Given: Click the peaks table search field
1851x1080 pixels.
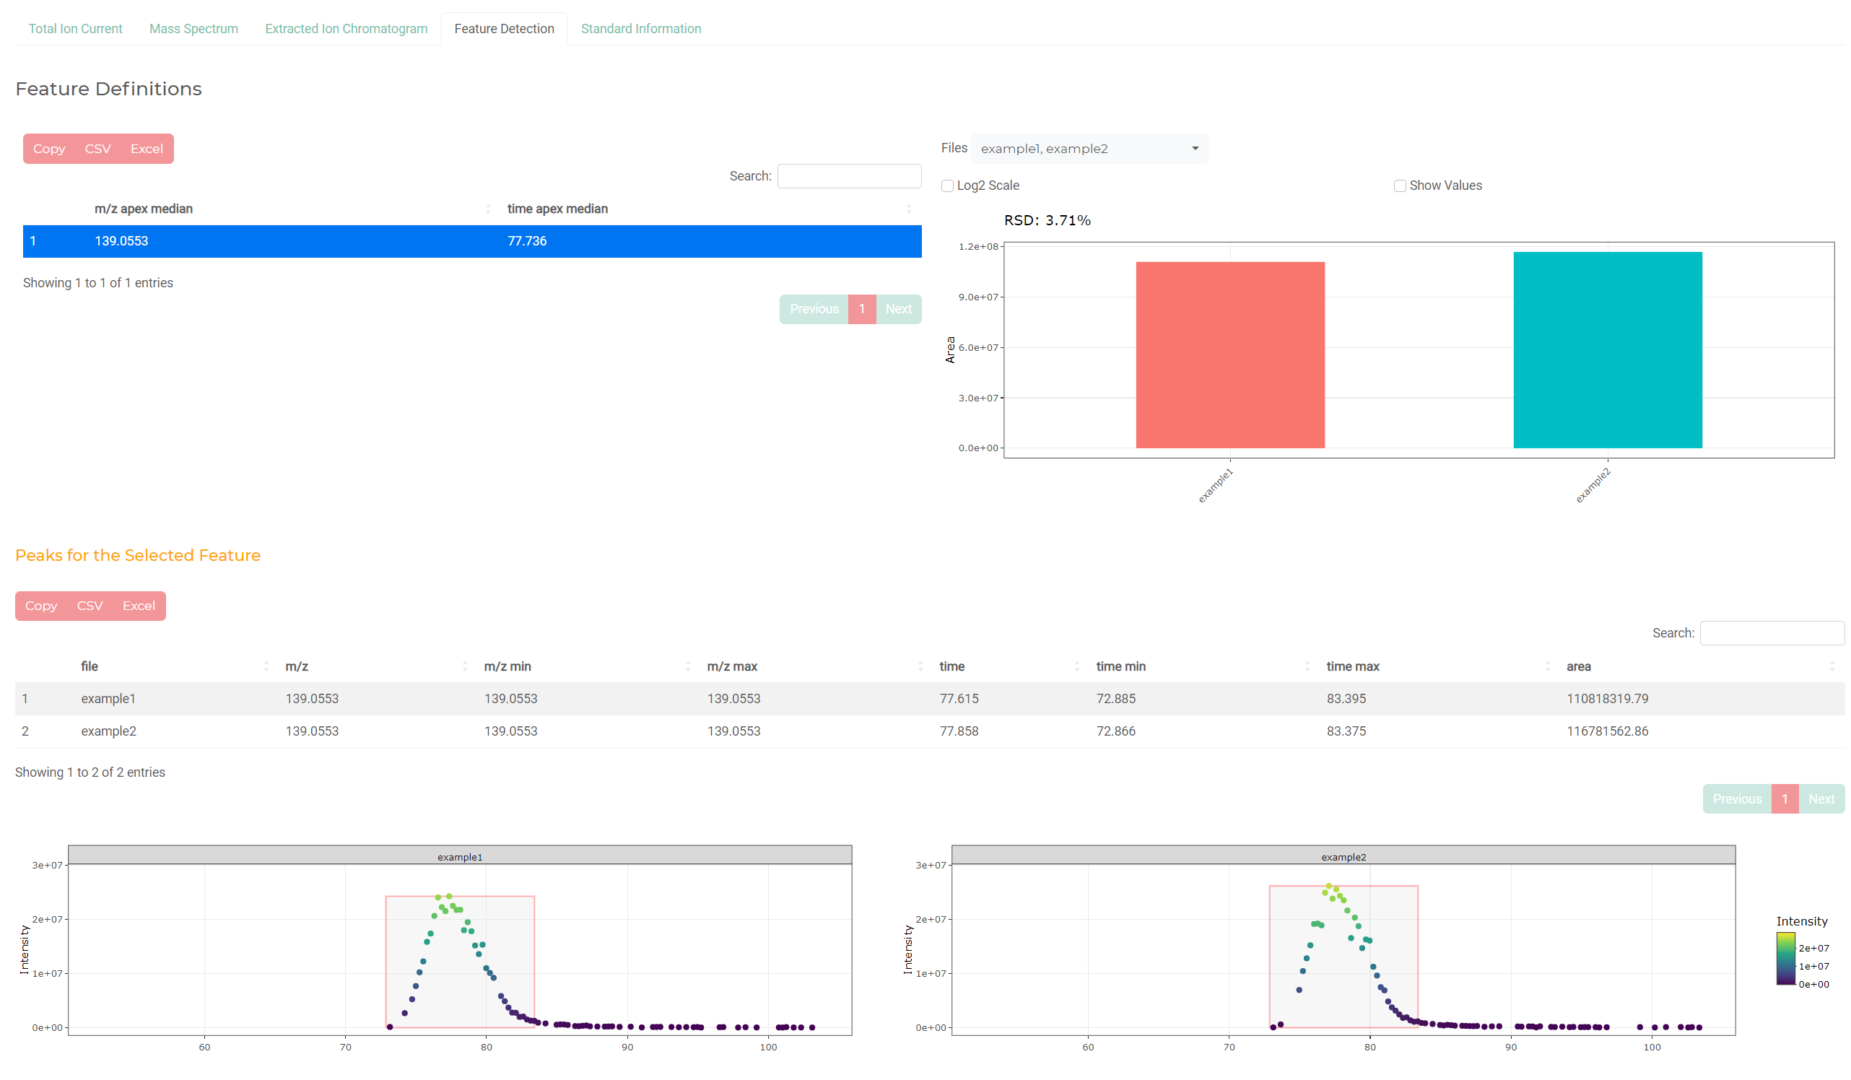Looking at the screenshot, I should 1772,633.
